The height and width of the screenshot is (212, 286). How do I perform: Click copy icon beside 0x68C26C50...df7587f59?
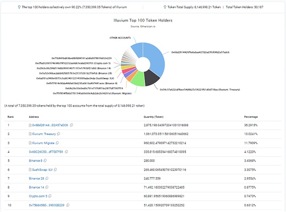click(67, 151)
